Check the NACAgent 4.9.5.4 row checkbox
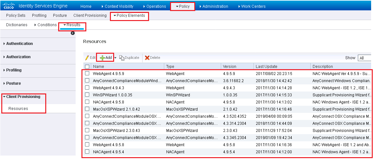The image size is (375, 162). click(x=87, y=152)
